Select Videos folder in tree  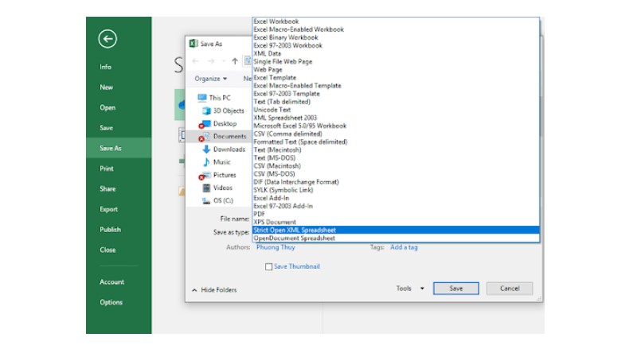tap(217, 188)
